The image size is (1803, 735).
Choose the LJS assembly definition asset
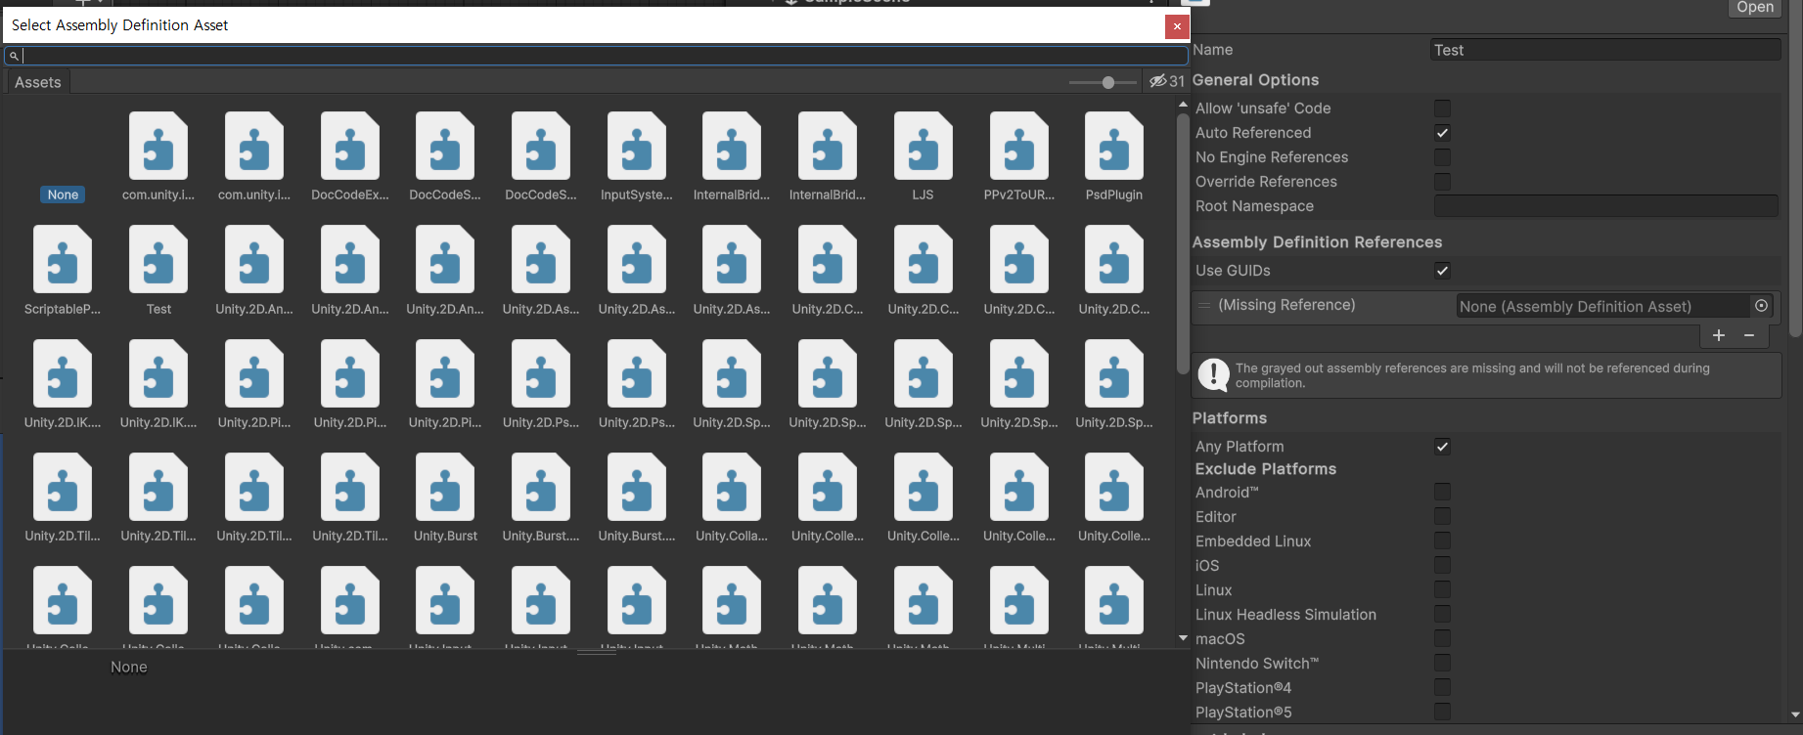tap(923, 156)
